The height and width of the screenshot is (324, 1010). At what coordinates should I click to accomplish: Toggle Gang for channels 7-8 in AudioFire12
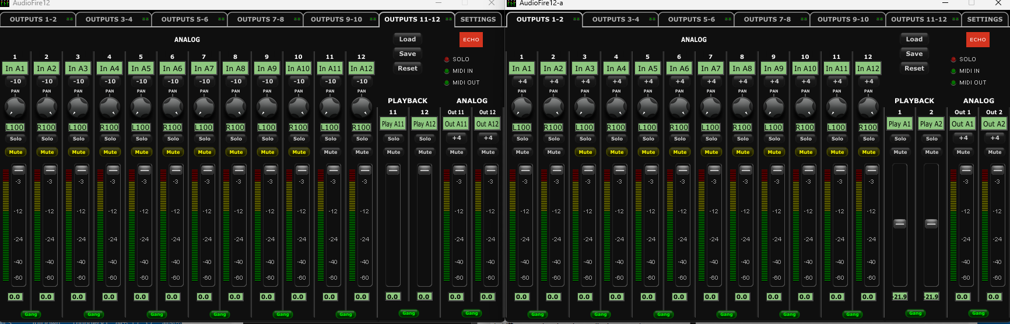coord(220,314)
